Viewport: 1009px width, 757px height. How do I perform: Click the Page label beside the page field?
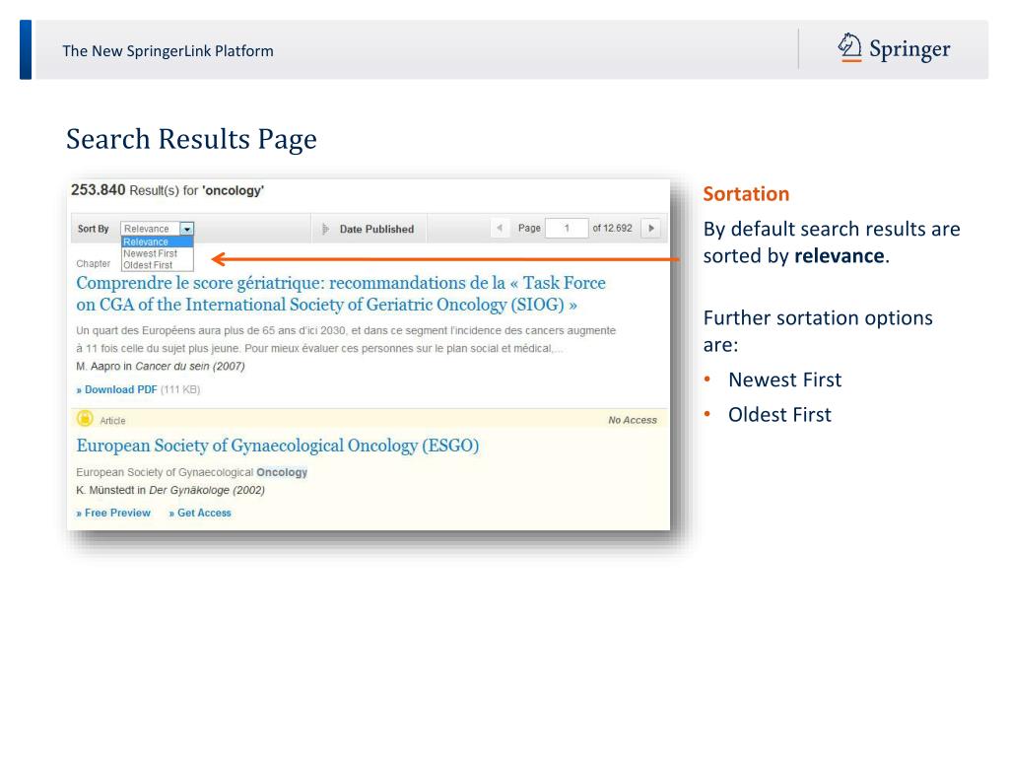point(529,229)
